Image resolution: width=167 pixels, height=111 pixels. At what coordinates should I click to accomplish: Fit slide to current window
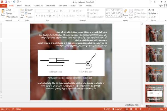tap(166, 109)
